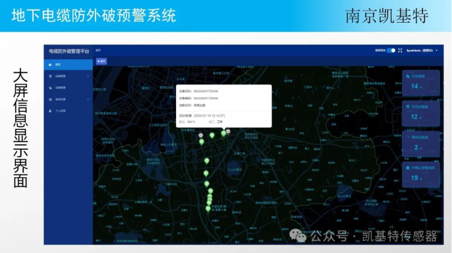
Task: Click the fullscreen icon in the top bar
Action: [x=400, y=50]
